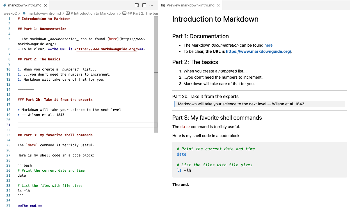
Task: Select the markdown-intro.md editor tab
Action: pos(25,5)
